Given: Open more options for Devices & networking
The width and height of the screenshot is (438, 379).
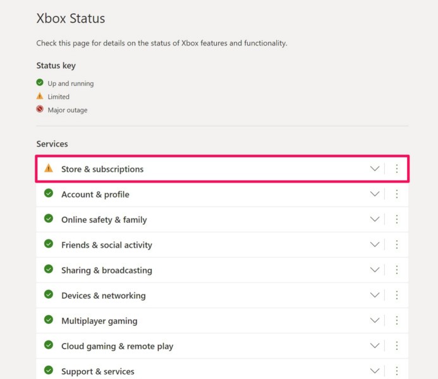Looking at the screenshot, I should click(397, 295).
